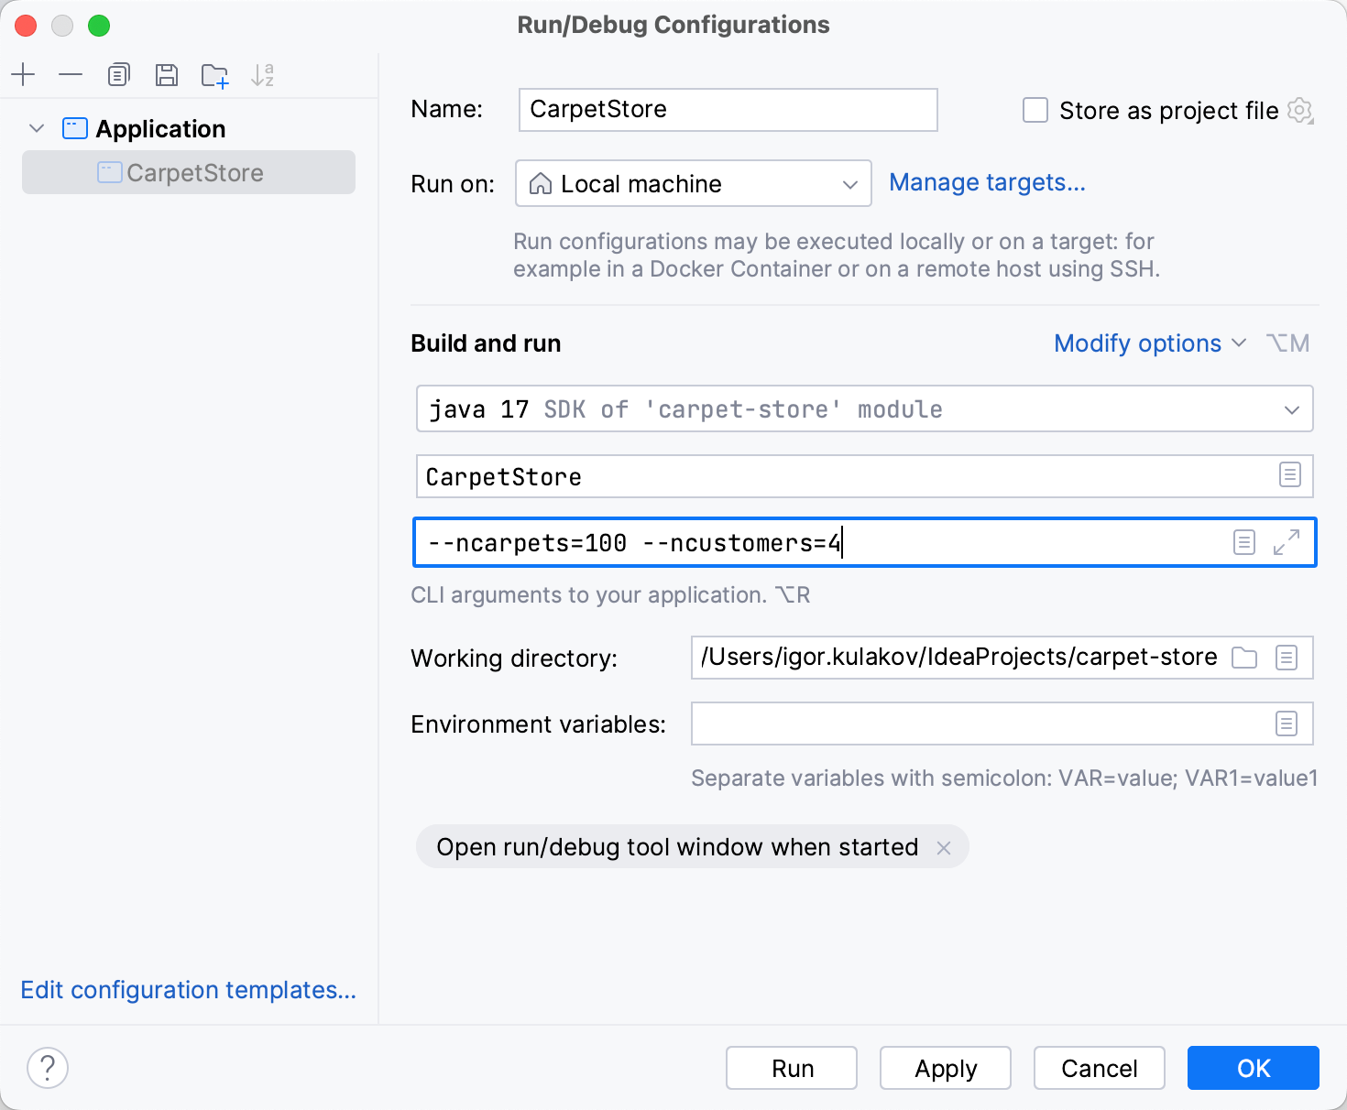Screen dimensions: 1347x1110
Task: Remove configuration with the minus icon
Action: coord(71,74)
